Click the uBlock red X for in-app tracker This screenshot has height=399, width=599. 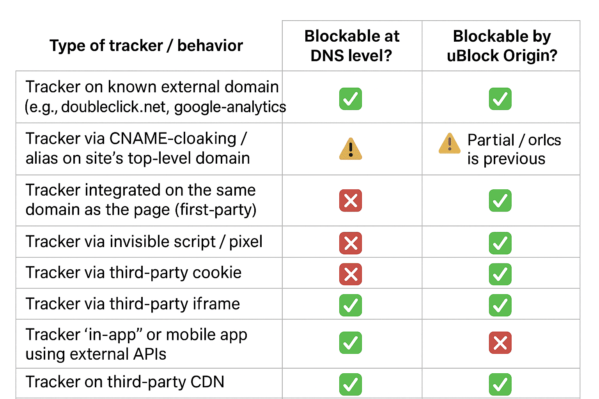point(500,343)
